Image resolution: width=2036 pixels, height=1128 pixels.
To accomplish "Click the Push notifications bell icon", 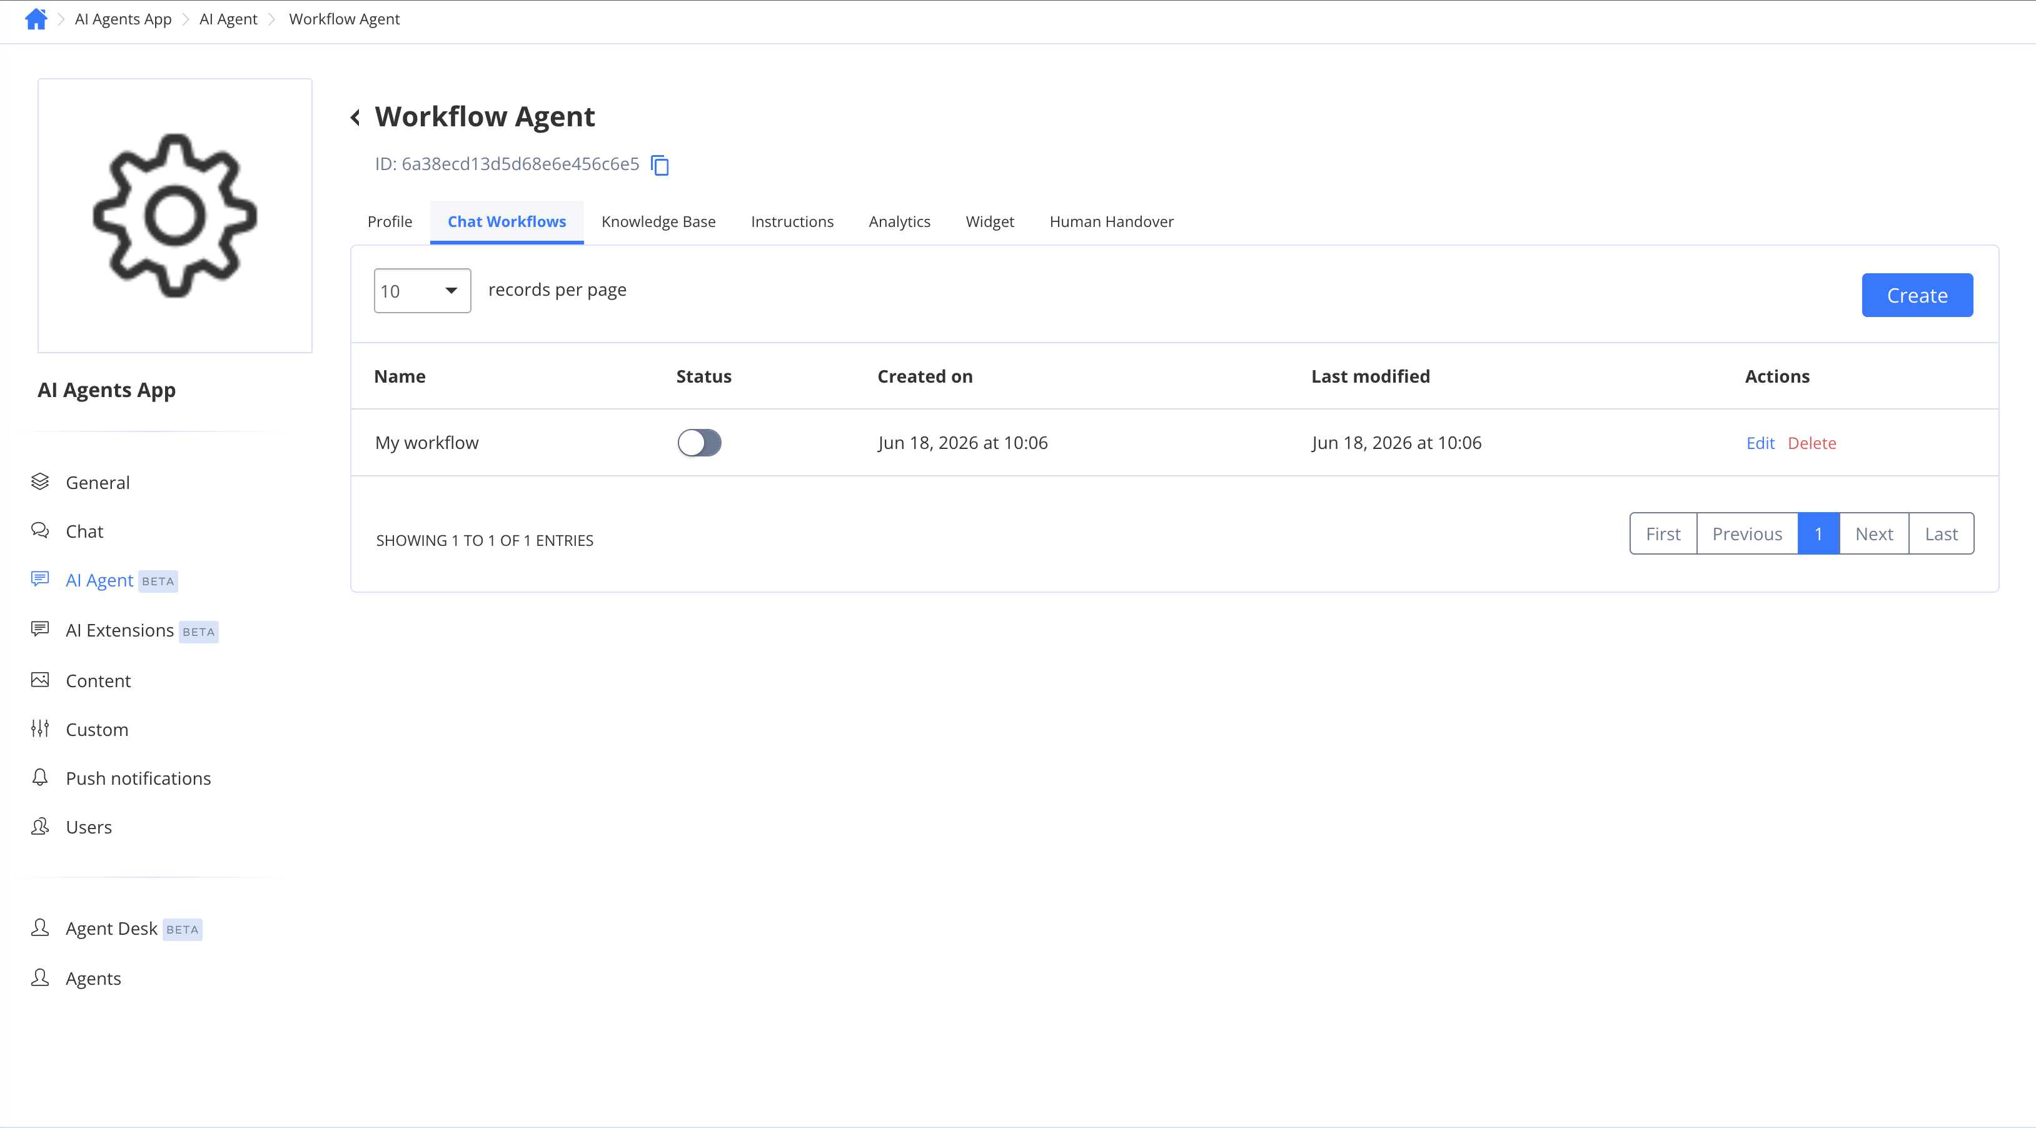I will pos(40,778).
